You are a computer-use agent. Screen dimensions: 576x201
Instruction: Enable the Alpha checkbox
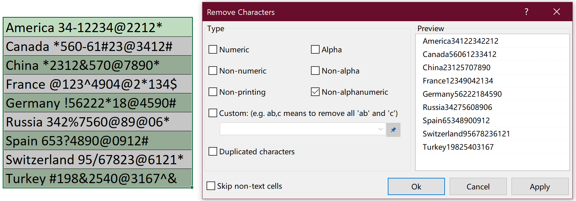pos(315,49)
